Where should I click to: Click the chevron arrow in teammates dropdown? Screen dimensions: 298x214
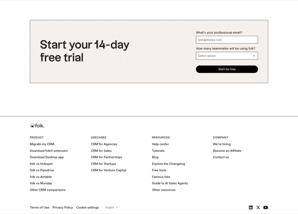tap(254, 56)
